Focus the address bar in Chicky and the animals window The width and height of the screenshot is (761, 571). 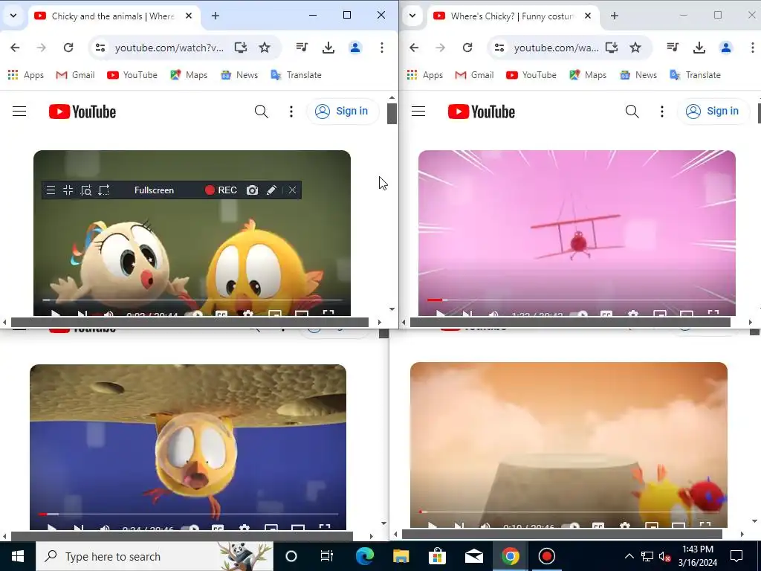169,48
